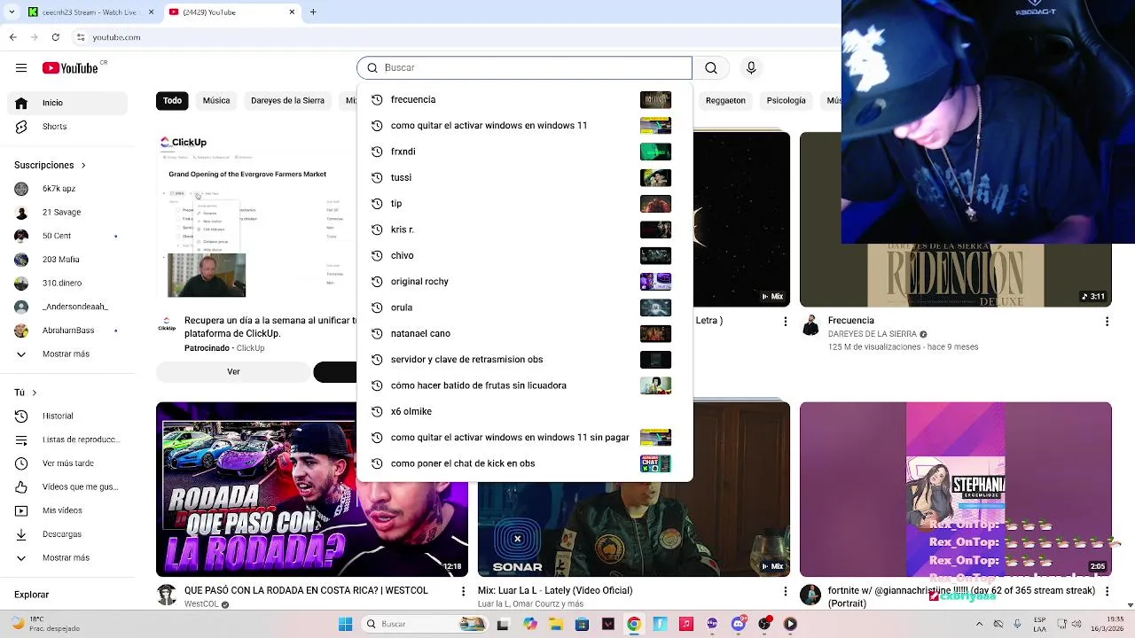Choose suggestion 'frxndi'

[524, 152]
